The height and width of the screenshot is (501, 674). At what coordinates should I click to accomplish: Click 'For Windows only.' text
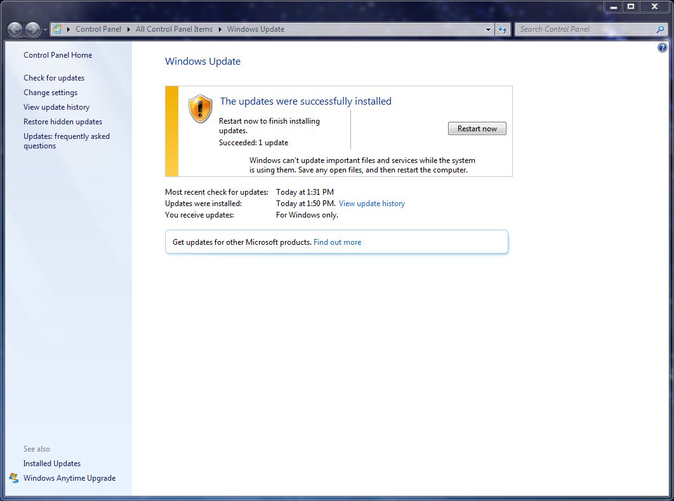point(307,215)
